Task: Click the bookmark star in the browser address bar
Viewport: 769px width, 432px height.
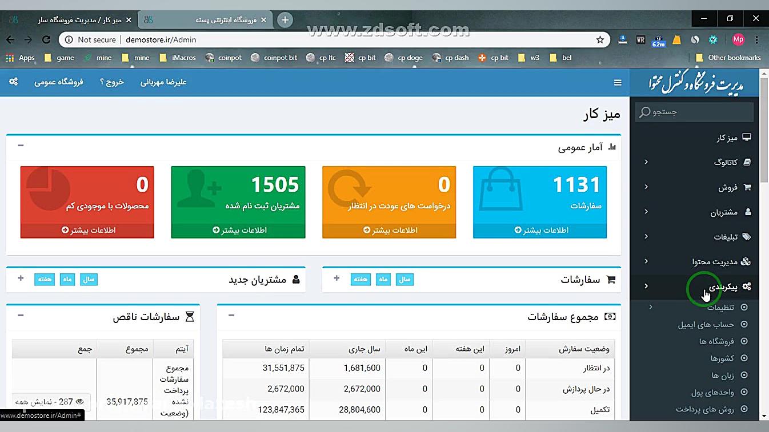Action: (x=600, y=40)
